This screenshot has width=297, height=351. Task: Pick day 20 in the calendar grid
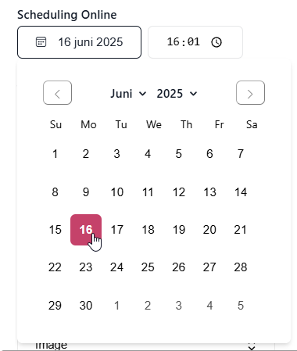pyautogui.click(x=209, y=230)
